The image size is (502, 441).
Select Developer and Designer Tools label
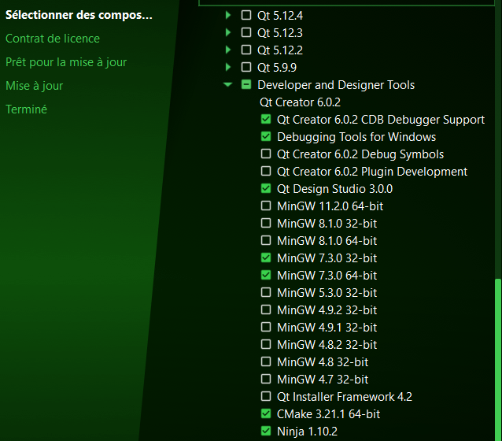[x=336, y=85]
